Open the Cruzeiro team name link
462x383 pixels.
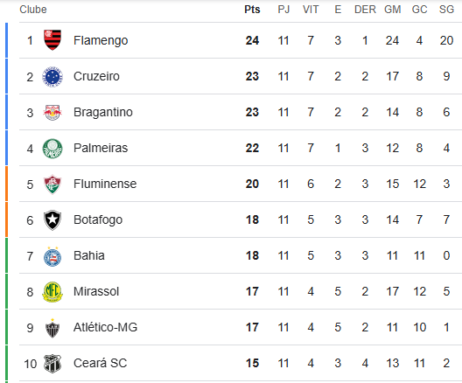coord(96,76)
